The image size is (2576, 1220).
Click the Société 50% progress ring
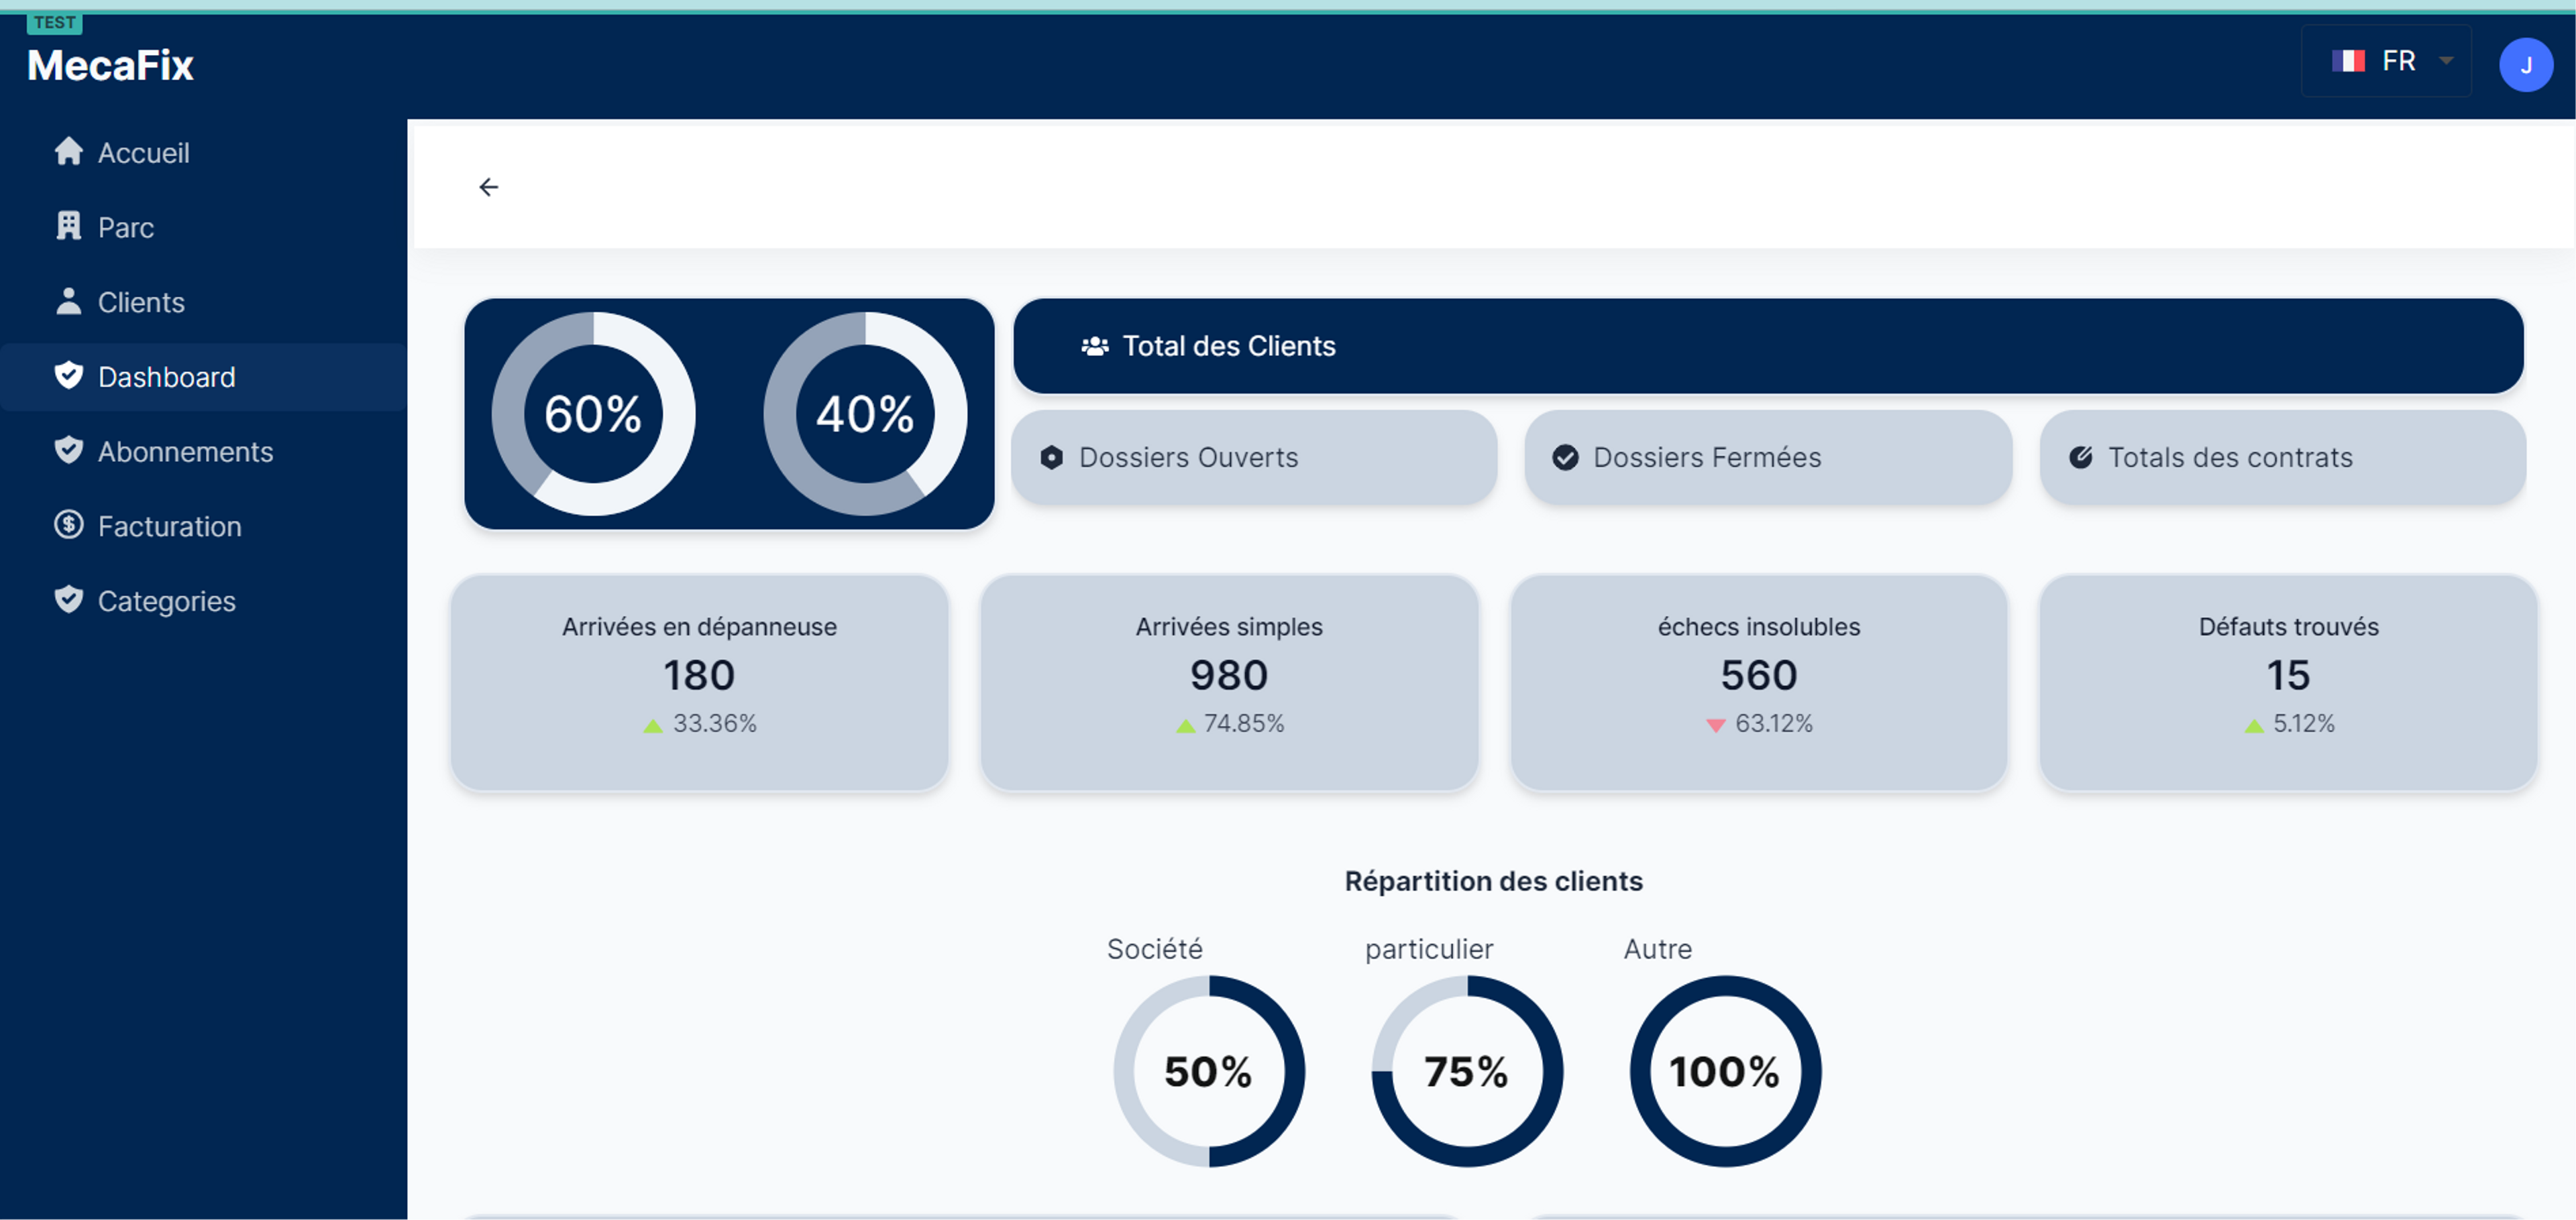(x=1208, y=1071)
